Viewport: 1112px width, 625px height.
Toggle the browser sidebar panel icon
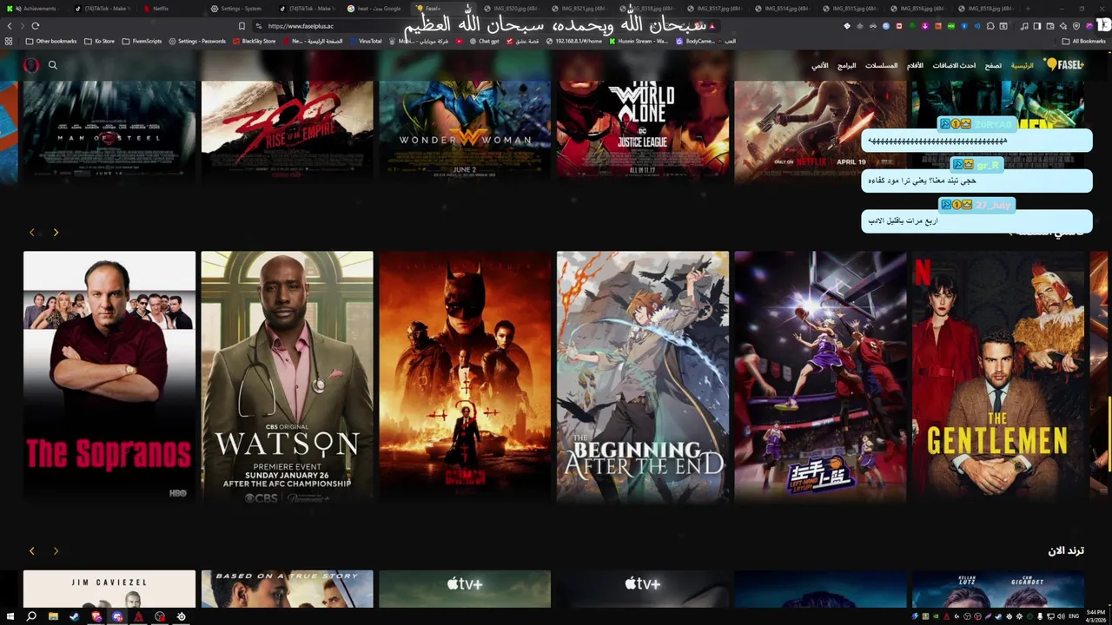pyautogui.click(x=1036, y=26)
